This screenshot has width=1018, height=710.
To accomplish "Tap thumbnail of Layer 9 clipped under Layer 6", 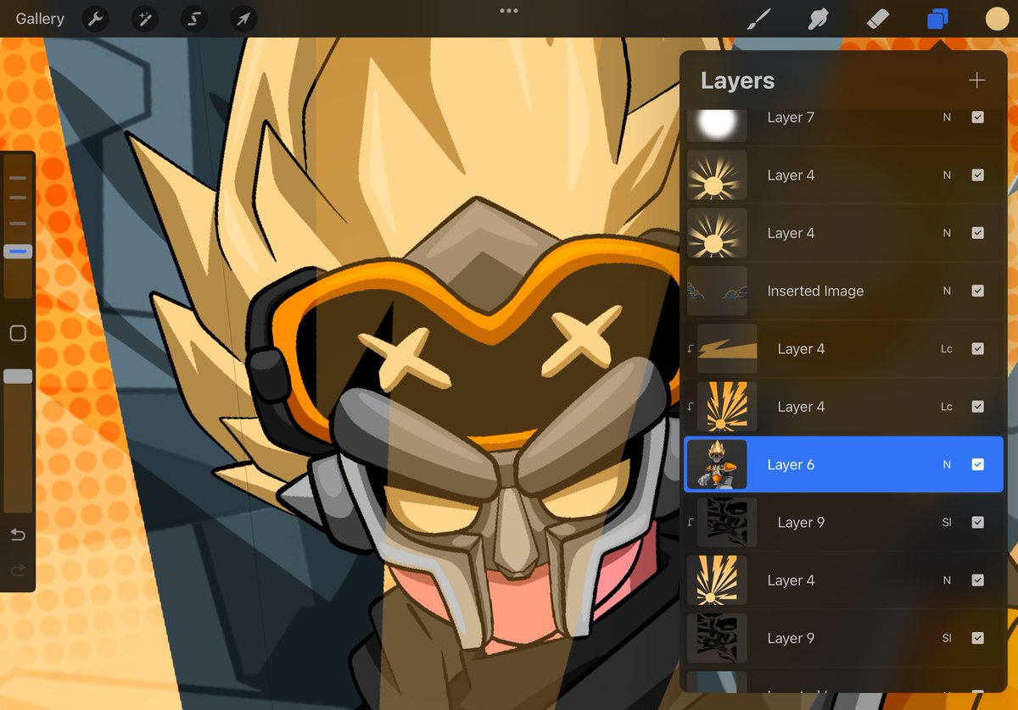I will pos(727,522).
